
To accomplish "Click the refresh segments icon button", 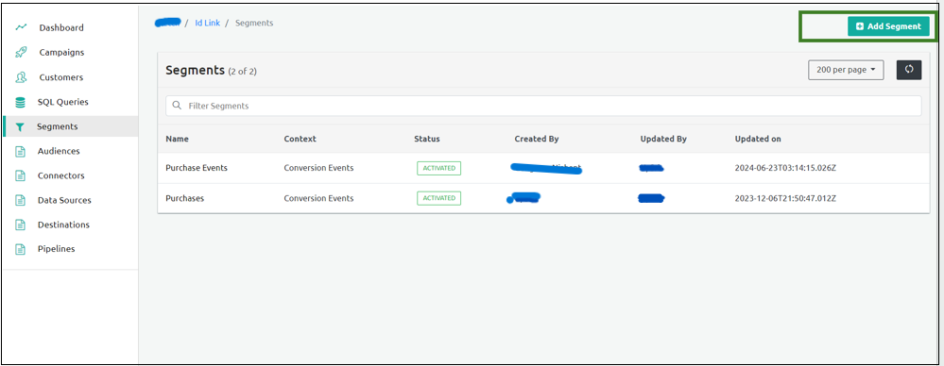I will [x=909, y=70].
